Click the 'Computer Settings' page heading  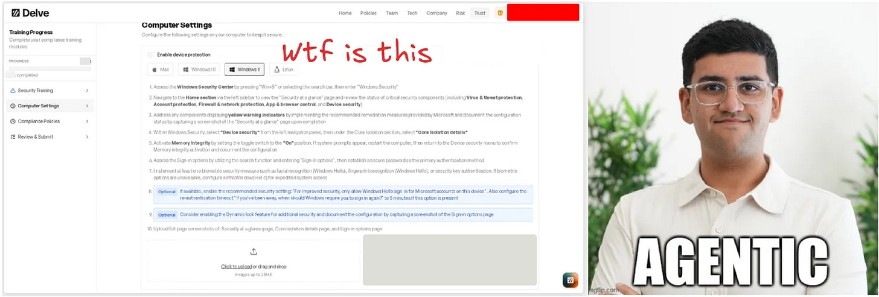tap(177, 25)
